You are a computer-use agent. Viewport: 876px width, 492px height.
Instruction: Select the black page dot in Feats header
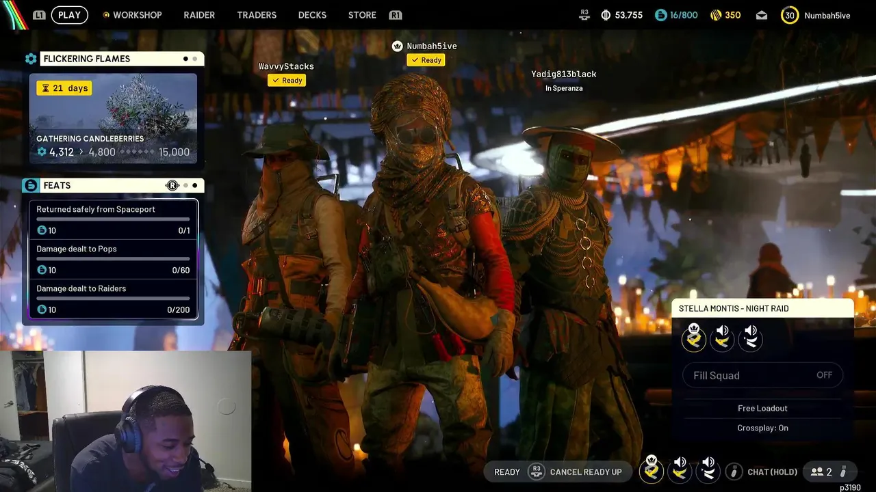coord(194,185)
